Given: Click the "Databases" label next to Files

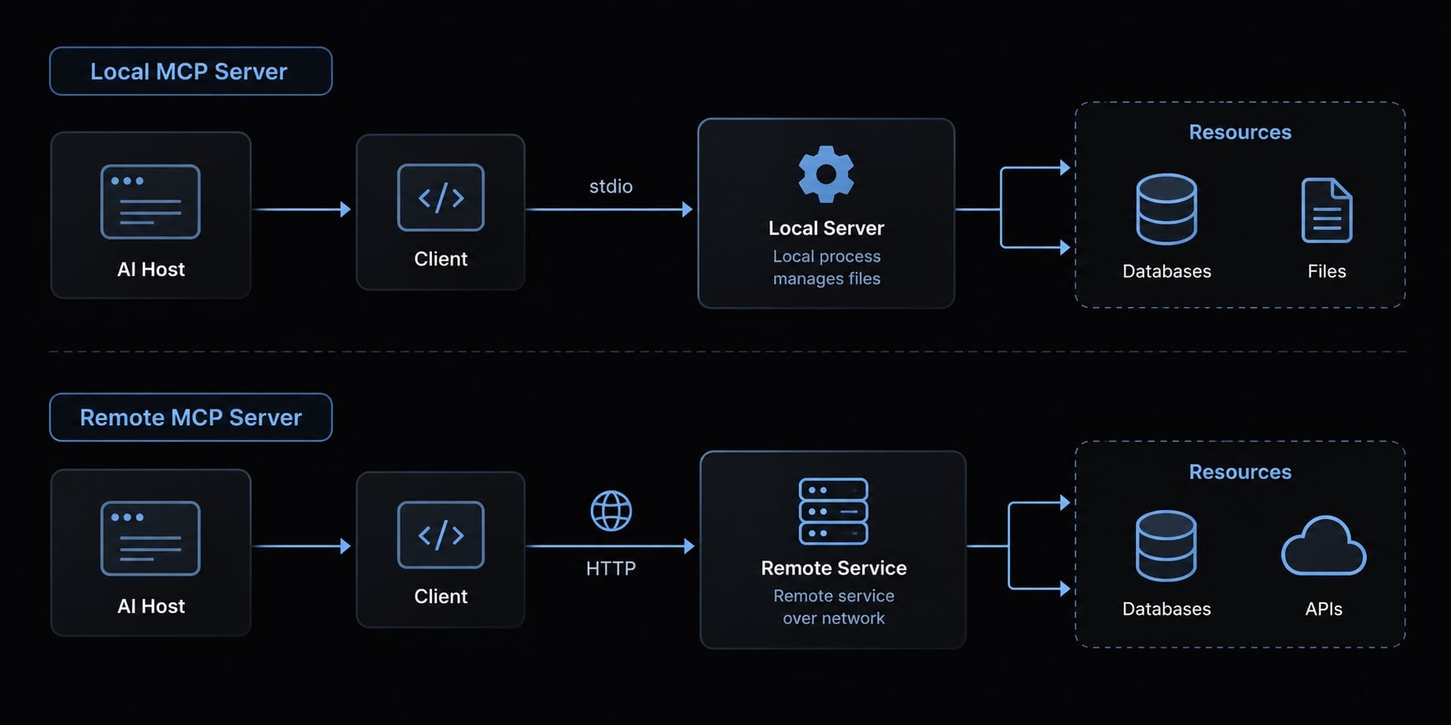Looking at the screenshot, I should coord(1166,271).
